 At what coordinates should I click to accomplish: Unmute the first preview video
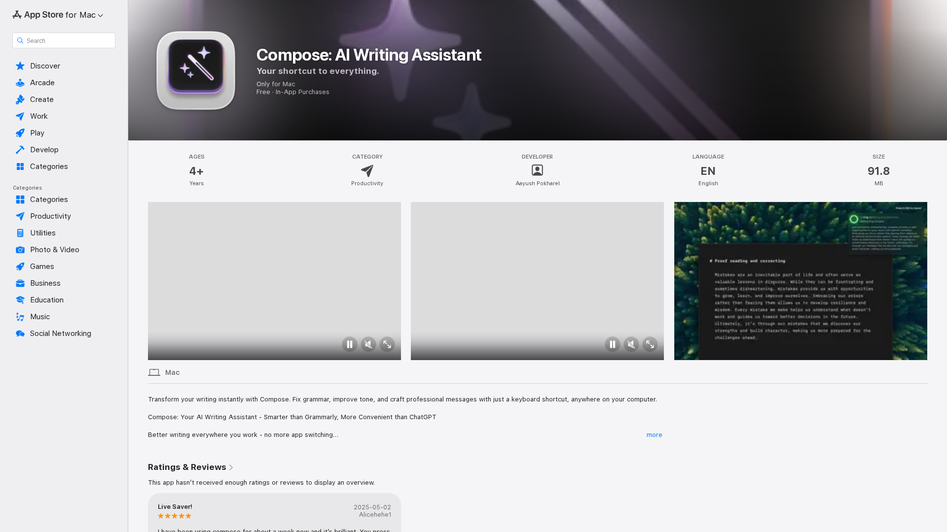tap(368, 344)
